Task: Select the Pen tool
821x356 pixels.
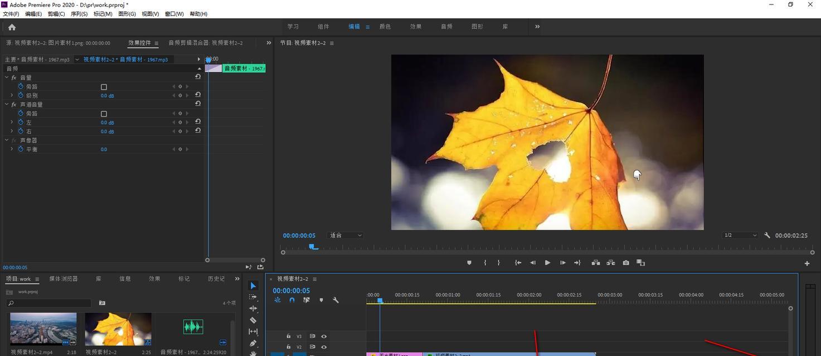Action: coord(253,343)
